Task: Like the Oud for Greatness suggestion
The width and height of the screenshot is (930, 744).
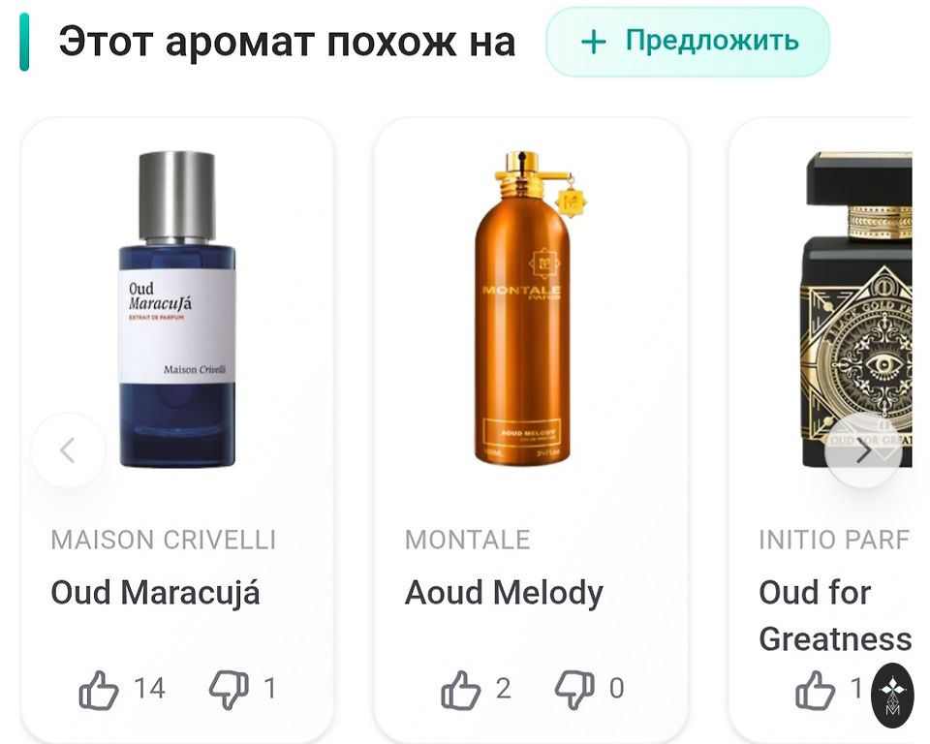Action: click(815, 690)
